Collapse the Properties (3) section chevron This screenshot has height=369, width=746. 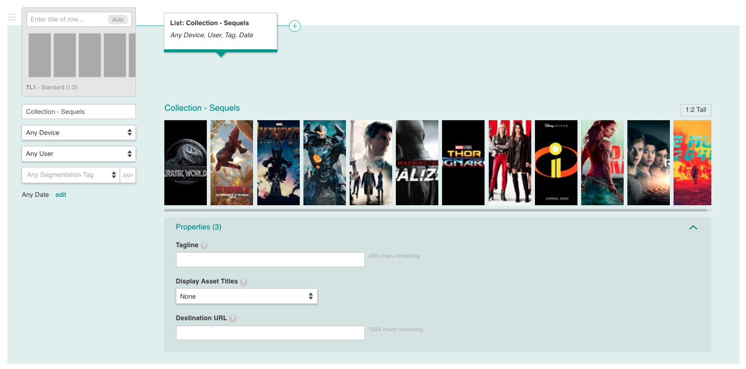pyautogui.click(x=693, y=227)
